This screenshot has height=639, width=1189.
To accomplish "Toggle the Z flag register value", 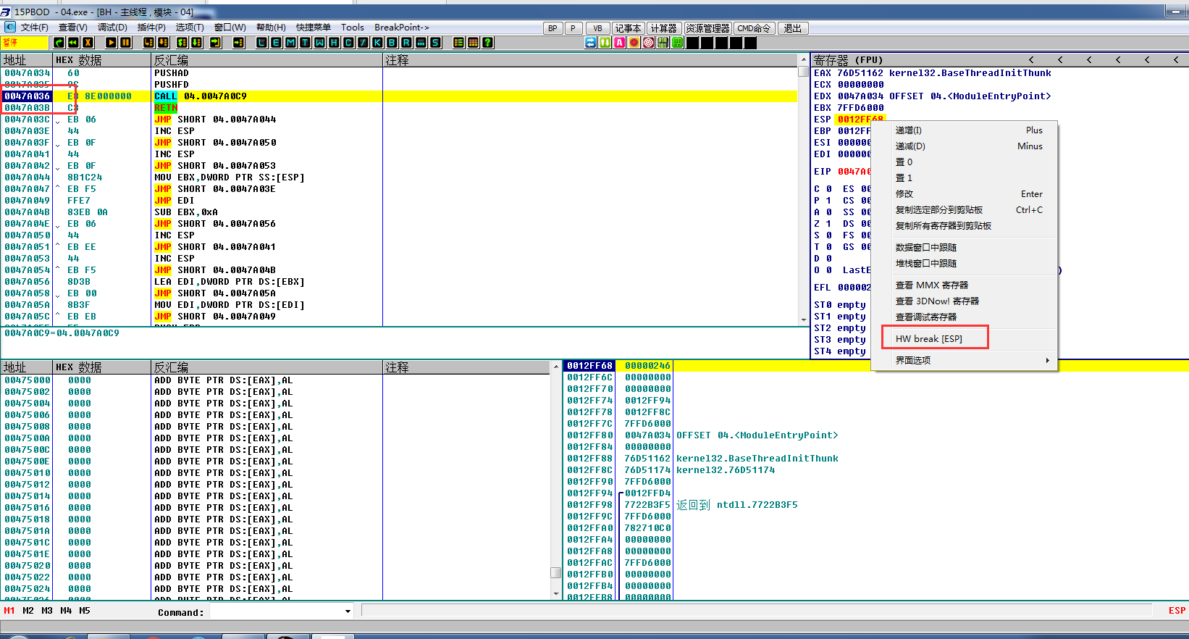I will [829, 224].
